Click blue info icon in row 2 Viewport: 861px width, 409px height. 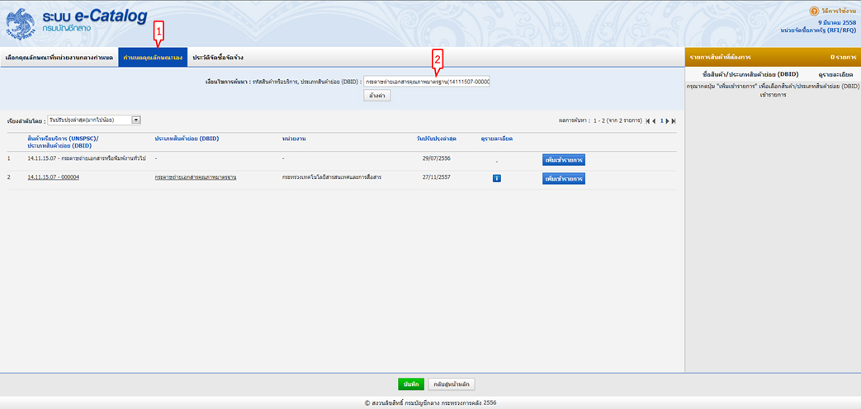coord(497,178)
